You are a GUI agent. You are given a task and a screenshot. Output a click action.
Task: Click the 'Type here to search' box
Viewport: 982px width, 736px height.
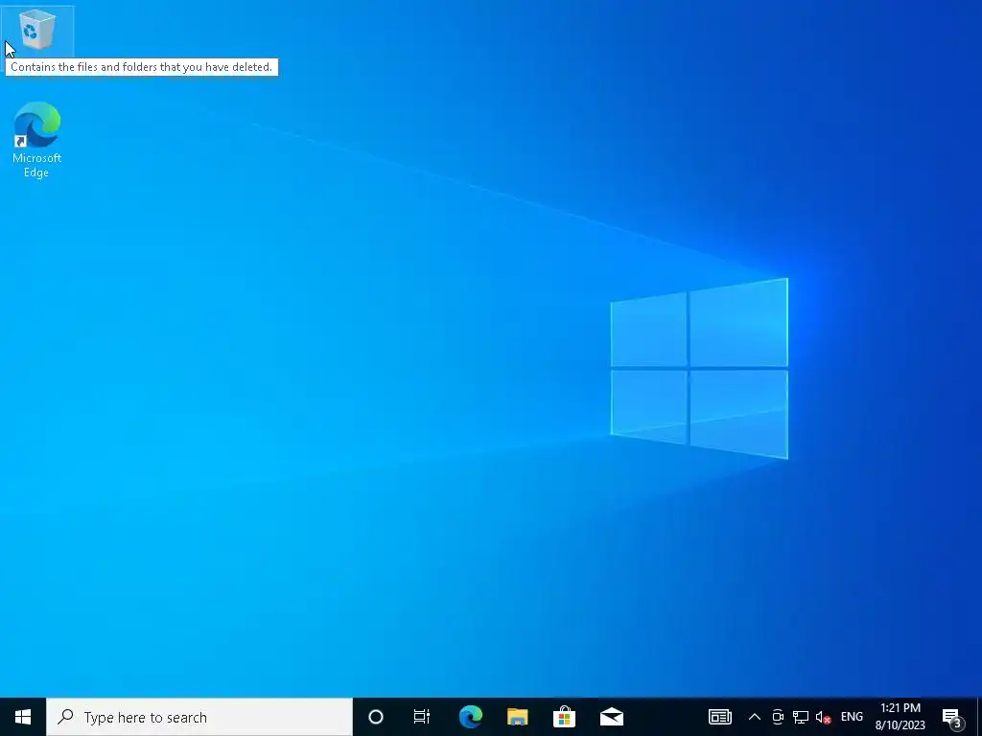pos(199,717)
